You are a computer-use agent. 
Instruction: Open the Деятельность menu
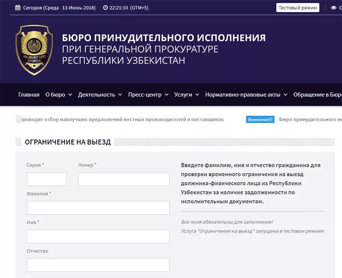[x=97, y=95]
